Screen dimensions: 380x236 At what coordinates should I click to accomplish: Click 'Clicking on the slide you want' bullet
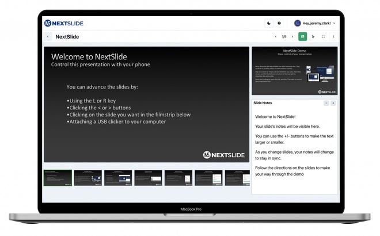coord(129,115)
